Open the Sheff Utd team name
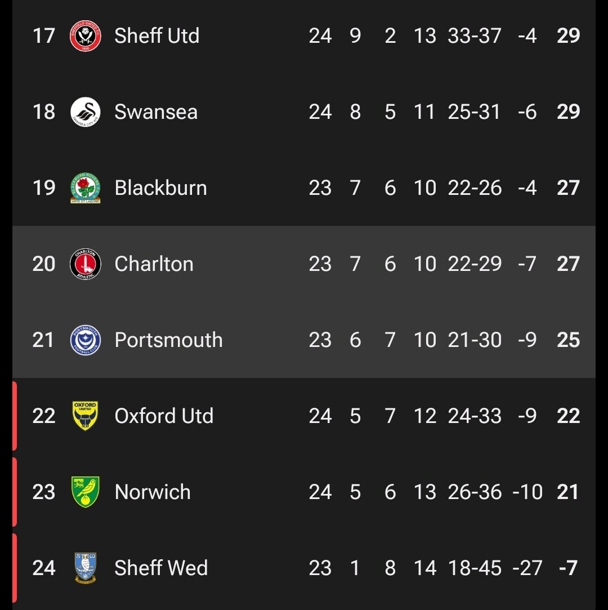Image resolution: width=608 pixels, height=610 pixels. (157, 36)
